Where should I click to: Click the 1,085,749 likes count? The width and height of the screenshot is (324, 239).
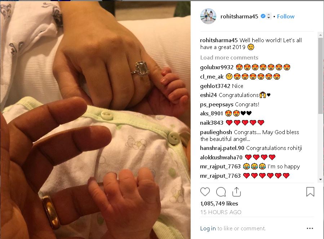(219, 204)
